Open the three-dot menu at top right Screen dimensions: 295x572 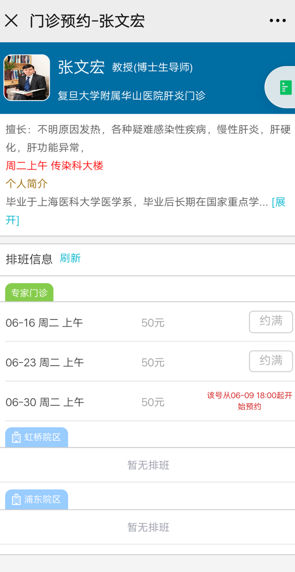[x=277, y=20]
